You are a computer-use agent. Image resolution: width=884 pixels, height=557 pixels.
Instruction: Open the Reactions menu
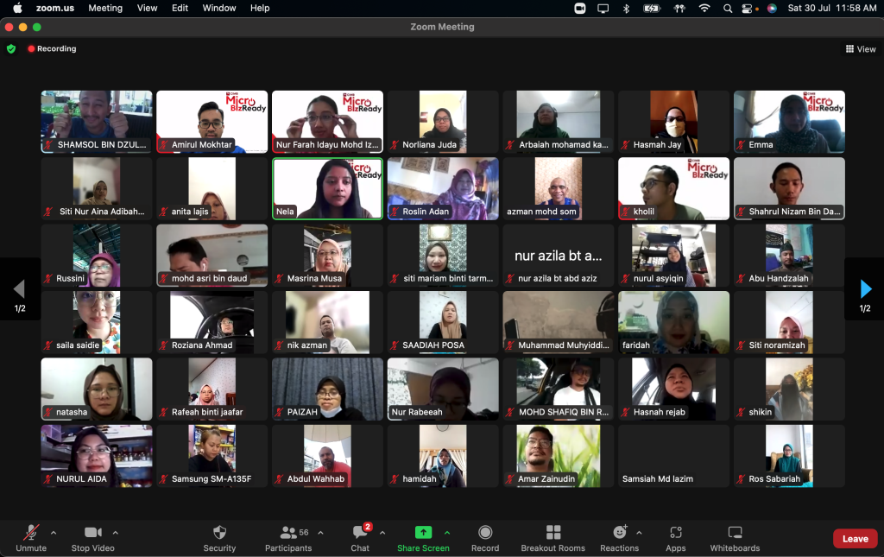point(619,533)
